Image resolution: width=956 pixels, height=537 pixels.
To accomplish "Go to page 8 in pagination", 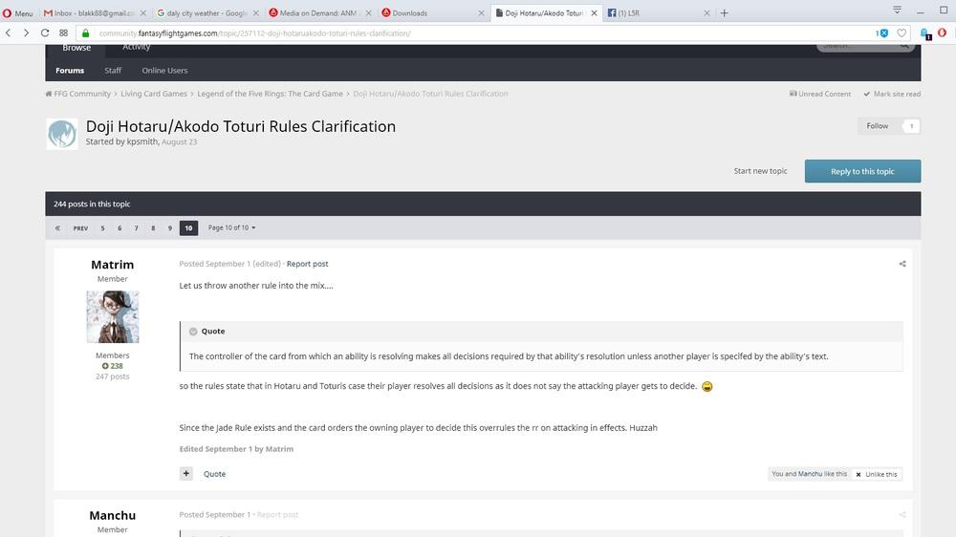I will tap(153, 228).
